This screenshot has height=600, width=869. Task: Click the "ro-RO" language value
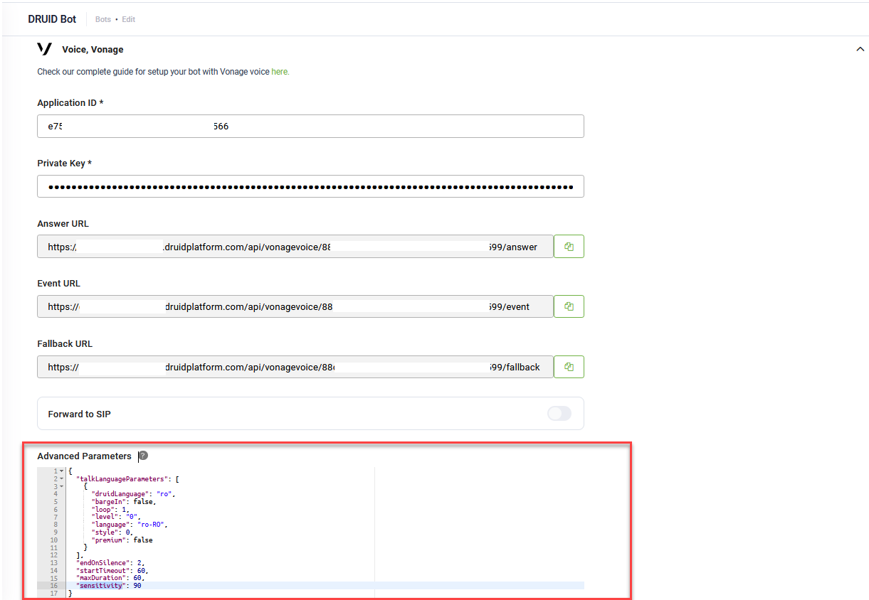point(150,525)
